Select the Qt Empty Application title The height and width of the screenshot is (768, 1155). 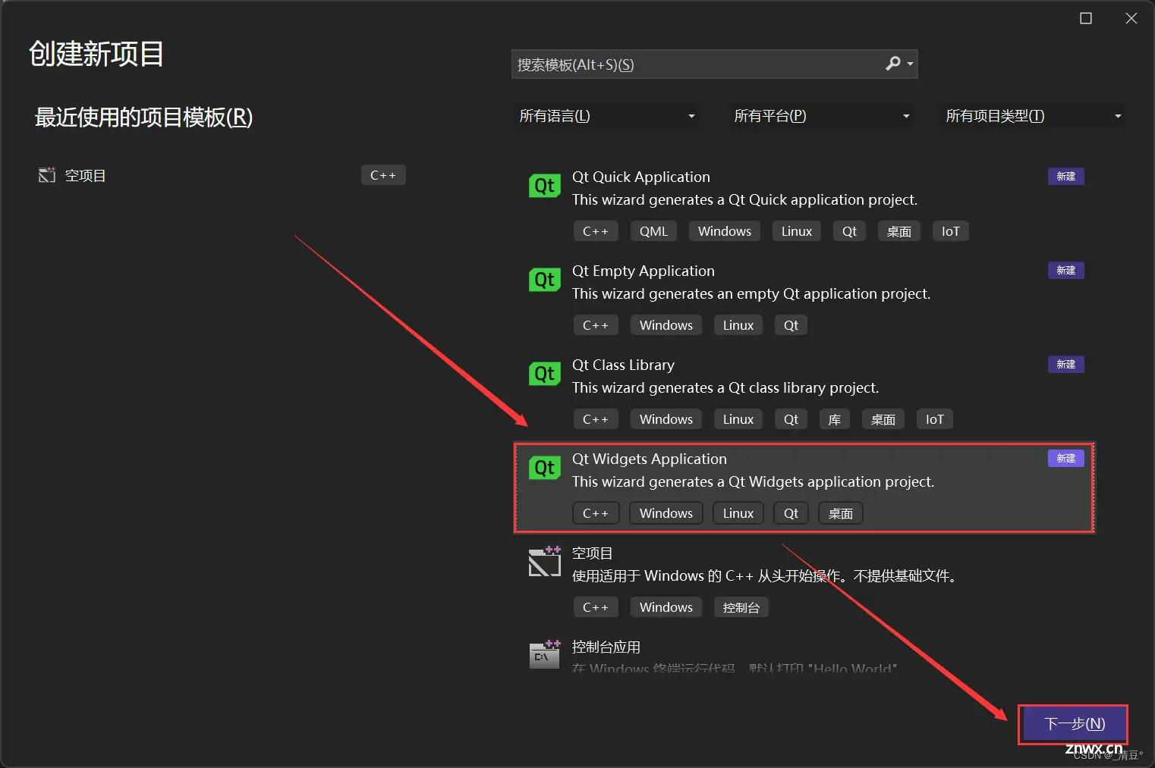644,271
